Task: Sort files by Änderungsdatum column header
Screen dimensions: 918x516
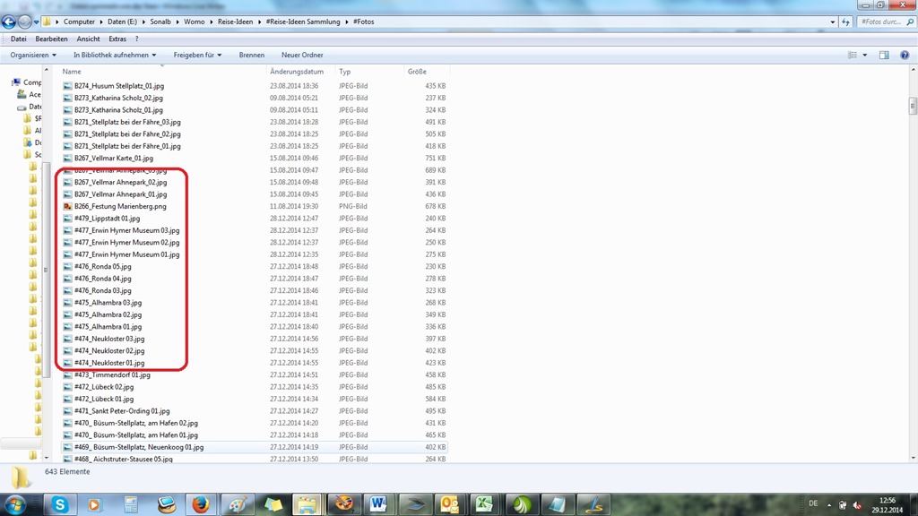Action: 297,71
